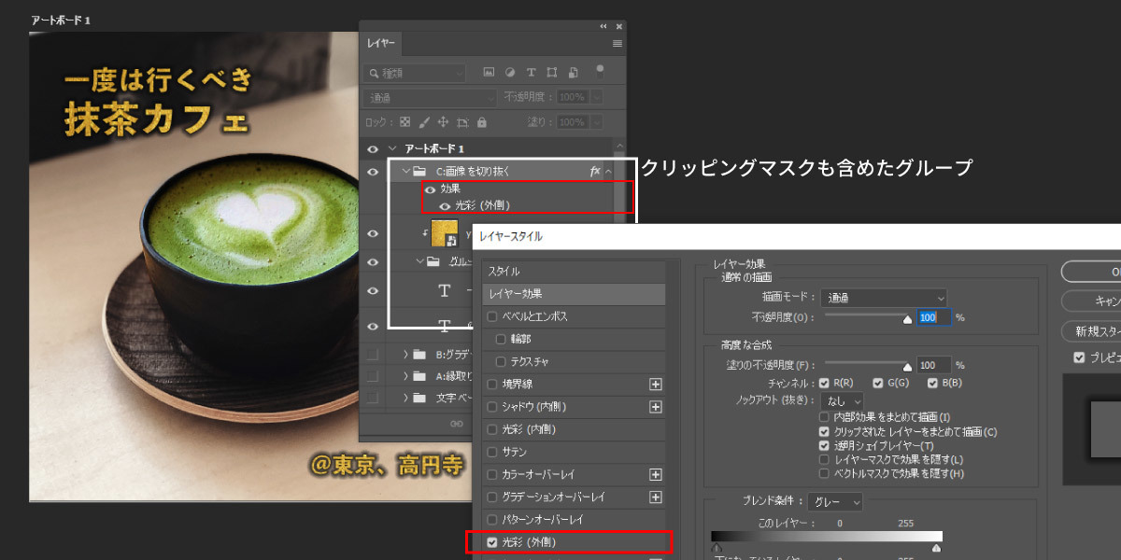Screen dimensions: 1121x560
Task: Uncheck クリップされたレイヤーをまとめて描画 (C)
Action: point(824,432)
